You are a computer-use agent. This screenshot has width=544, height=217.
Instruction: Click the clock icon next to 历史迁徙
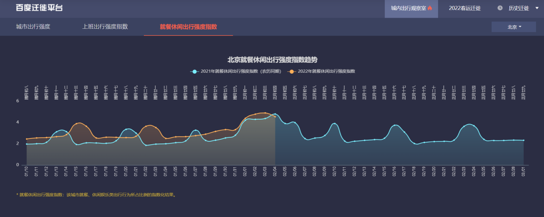[x=500, y=8]
